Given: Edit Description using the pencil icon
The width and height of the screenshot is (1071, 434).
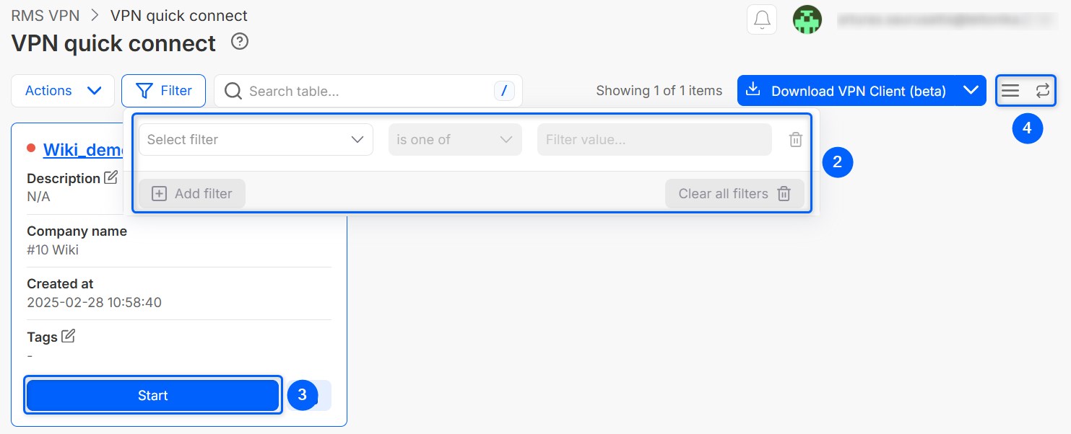Looking at the screenshot, I should click(x=110, y=177).
